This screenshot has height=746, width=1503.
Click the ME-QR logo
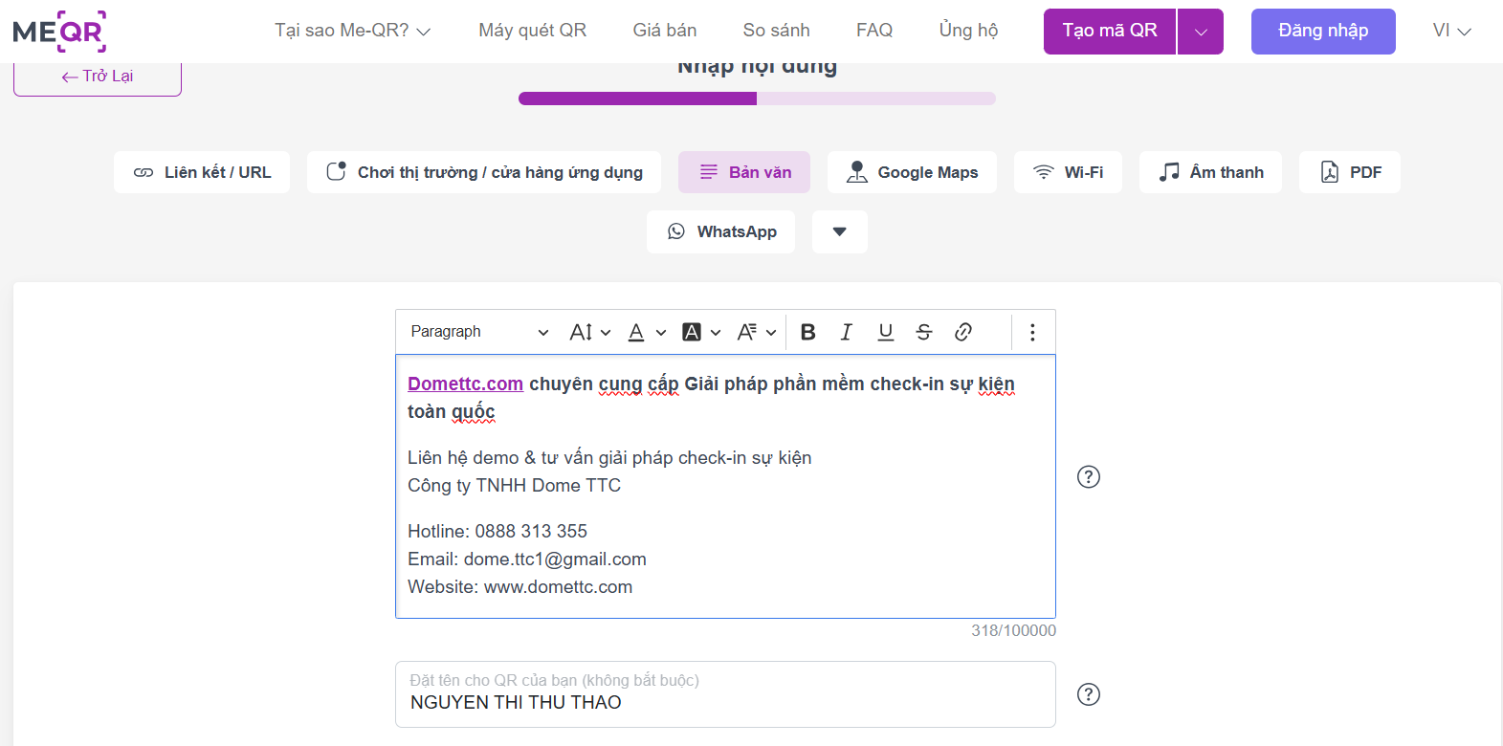(x=59, y=32)
